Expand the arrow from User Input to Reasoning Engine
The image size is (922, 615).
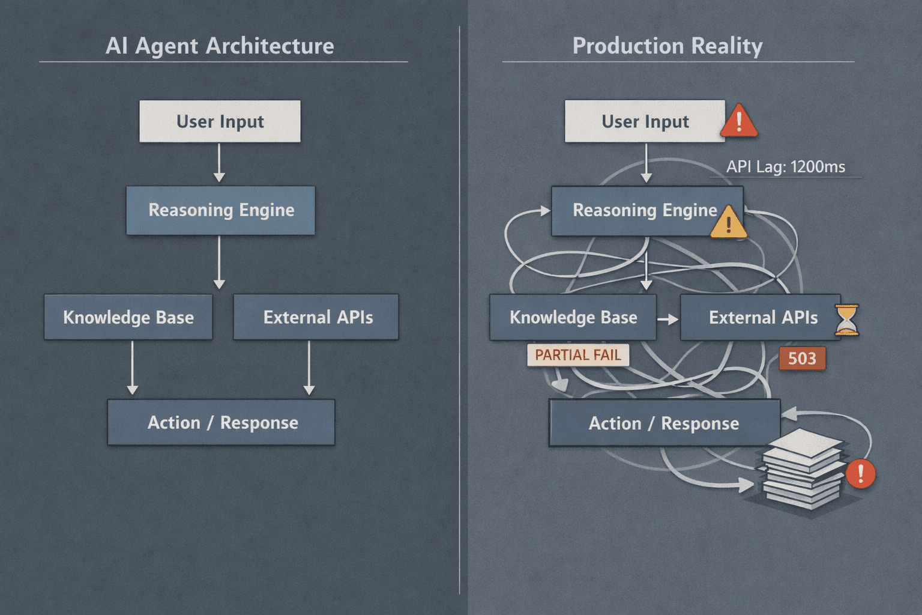646,163
